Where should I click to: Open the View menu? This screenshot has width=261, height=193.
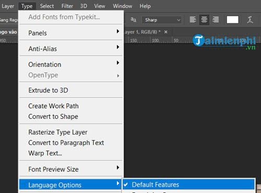coord(100,6)
